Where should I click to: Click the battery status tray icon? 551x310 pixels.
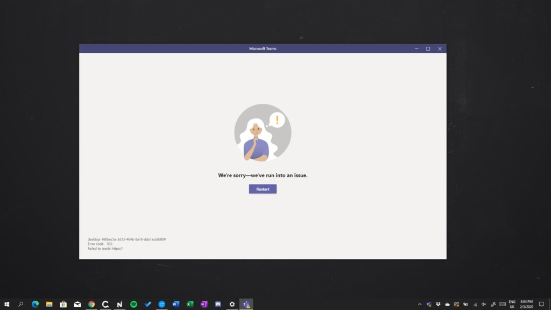point(465,305)
